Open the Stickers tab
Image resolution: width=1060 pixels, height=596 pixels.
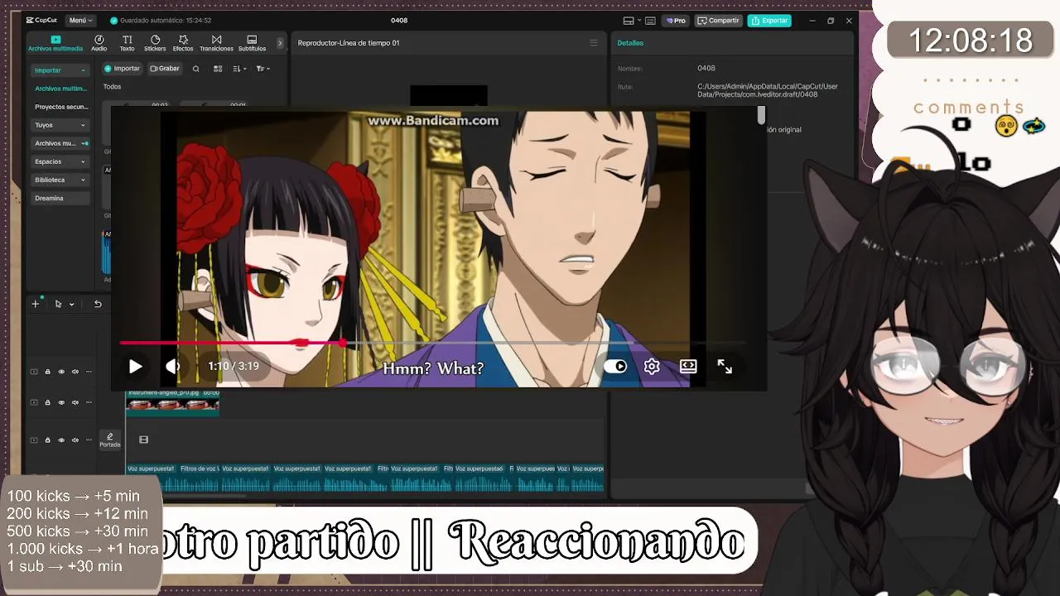pyautogui.click(x=155, y=44)
